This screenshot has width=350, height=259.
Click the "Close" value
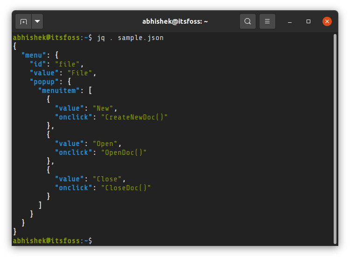click(107, 179)
